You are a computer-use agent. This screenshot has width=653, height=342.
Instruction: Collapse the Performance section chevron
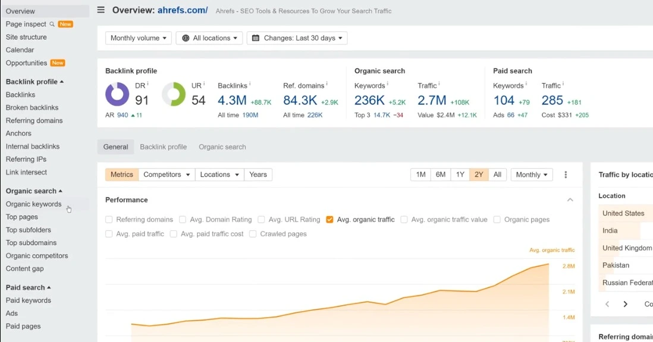[570, 200]
